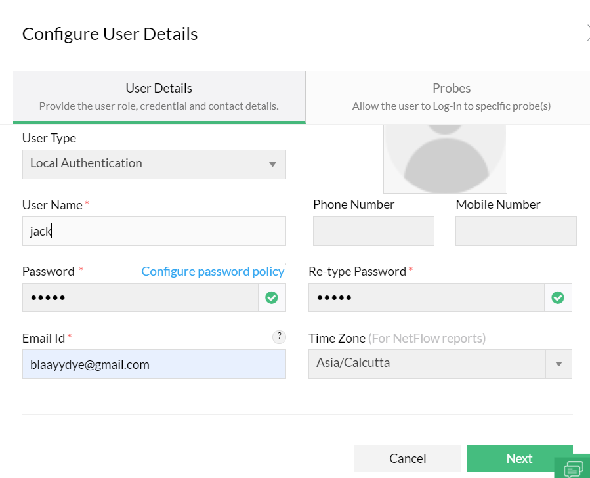Select the User Details tab
Image resolution: width=590 pixels, height=478 pixels.
click(159, 97)
